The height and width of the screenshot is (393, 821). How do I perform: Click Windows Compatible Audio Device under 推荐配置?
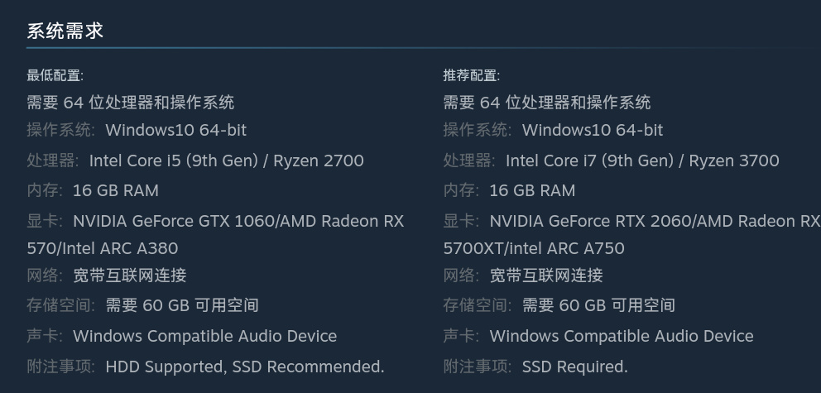pyautogui.click(x=621, y=336)
